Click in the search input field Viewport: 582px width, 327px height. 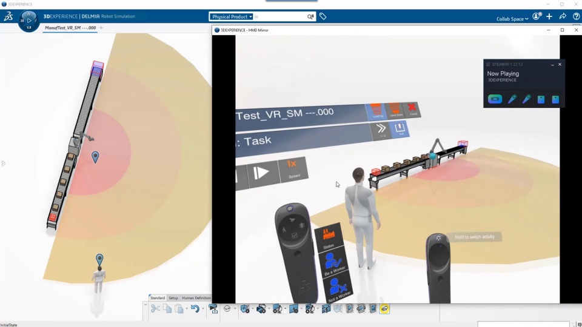pyautogui.click(x=279, y=17)
